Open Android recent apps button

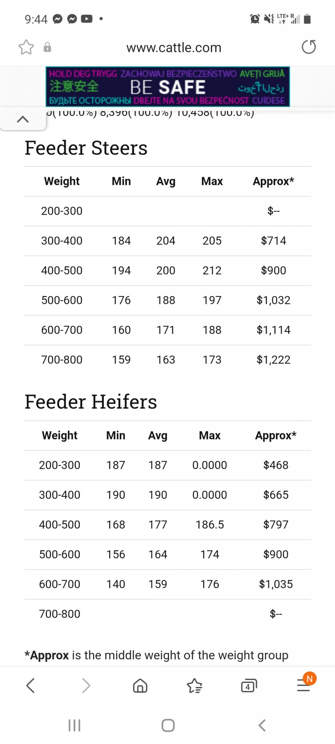(74, 725)
